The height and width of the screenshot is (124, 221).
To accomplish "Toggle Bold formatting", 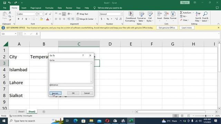I will [x=18, y=19].
